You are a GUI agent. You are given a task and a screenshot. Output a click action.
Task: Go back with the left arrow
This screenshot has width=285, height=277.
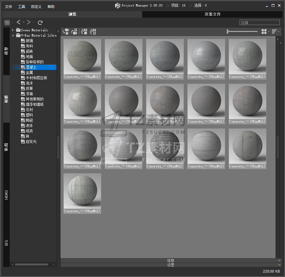(19, 22)
